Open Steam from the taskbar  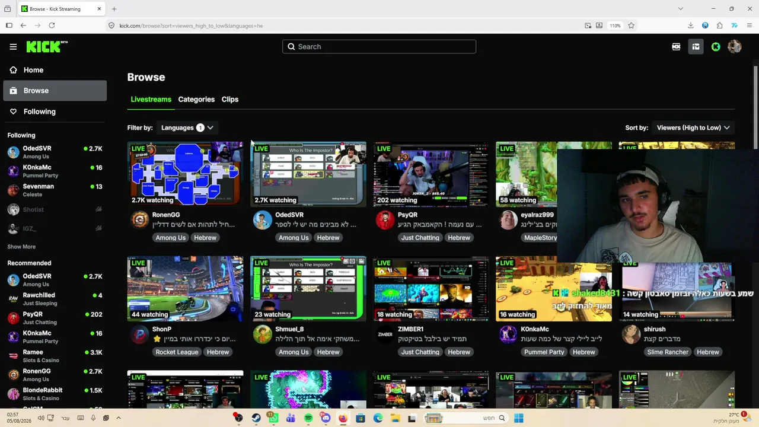click(256, 418)
